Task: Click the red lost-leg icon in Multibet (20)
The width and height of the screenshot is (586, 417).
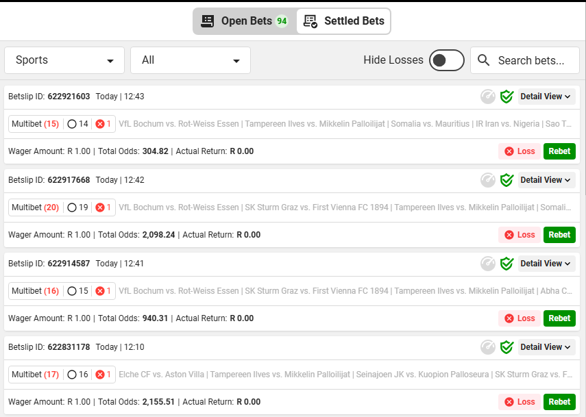Action: (100, 207)
